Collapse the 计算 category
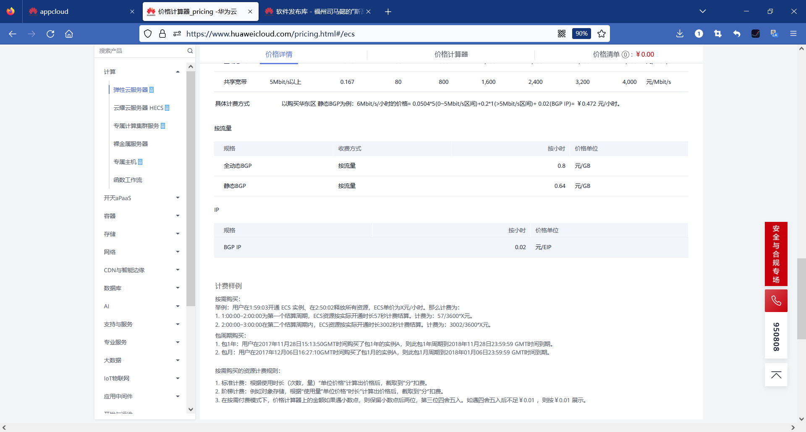 (x=178, y=72)
